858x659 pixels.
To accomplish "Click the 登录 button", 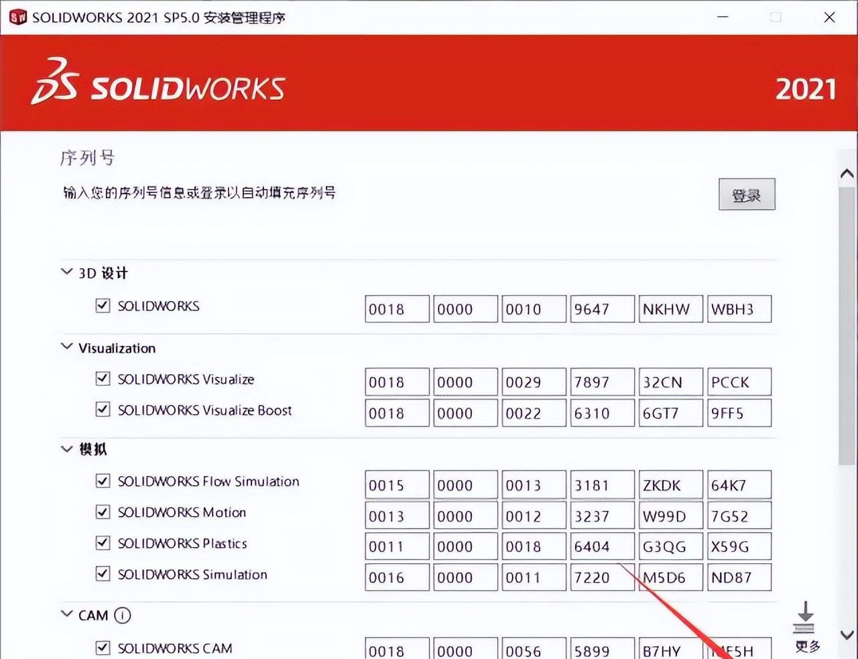I will point(747,194).
